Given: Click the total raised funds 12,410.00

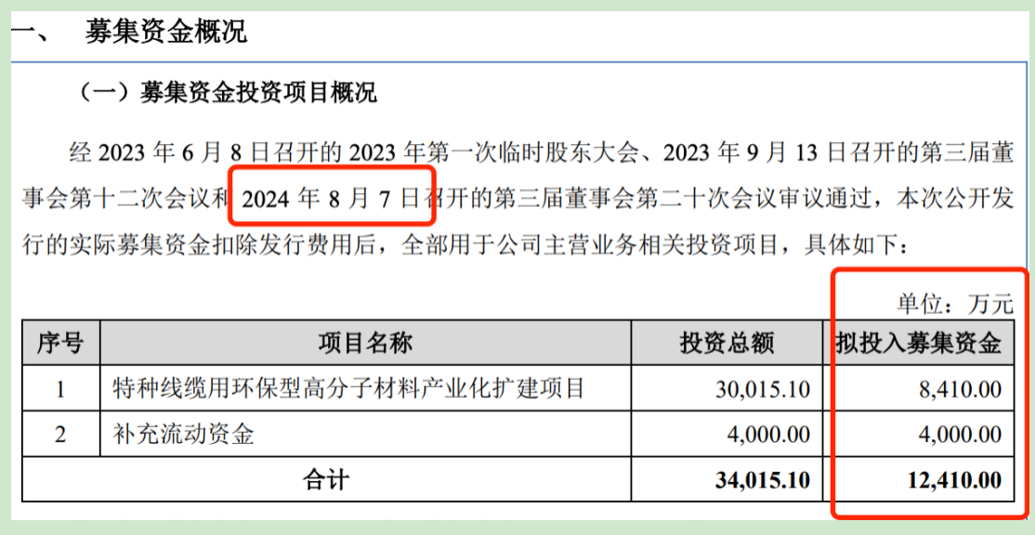Looking at the screenshot, I should click(955, 480).
